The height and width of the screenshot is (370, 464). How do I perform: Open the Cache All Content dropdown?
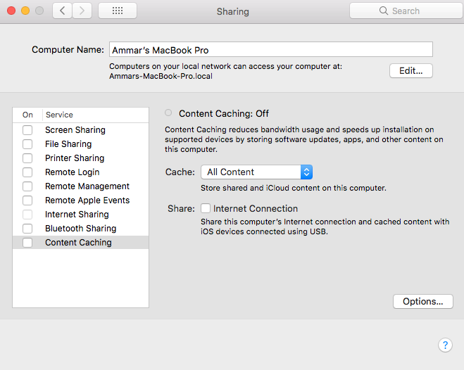click(256, 172)
